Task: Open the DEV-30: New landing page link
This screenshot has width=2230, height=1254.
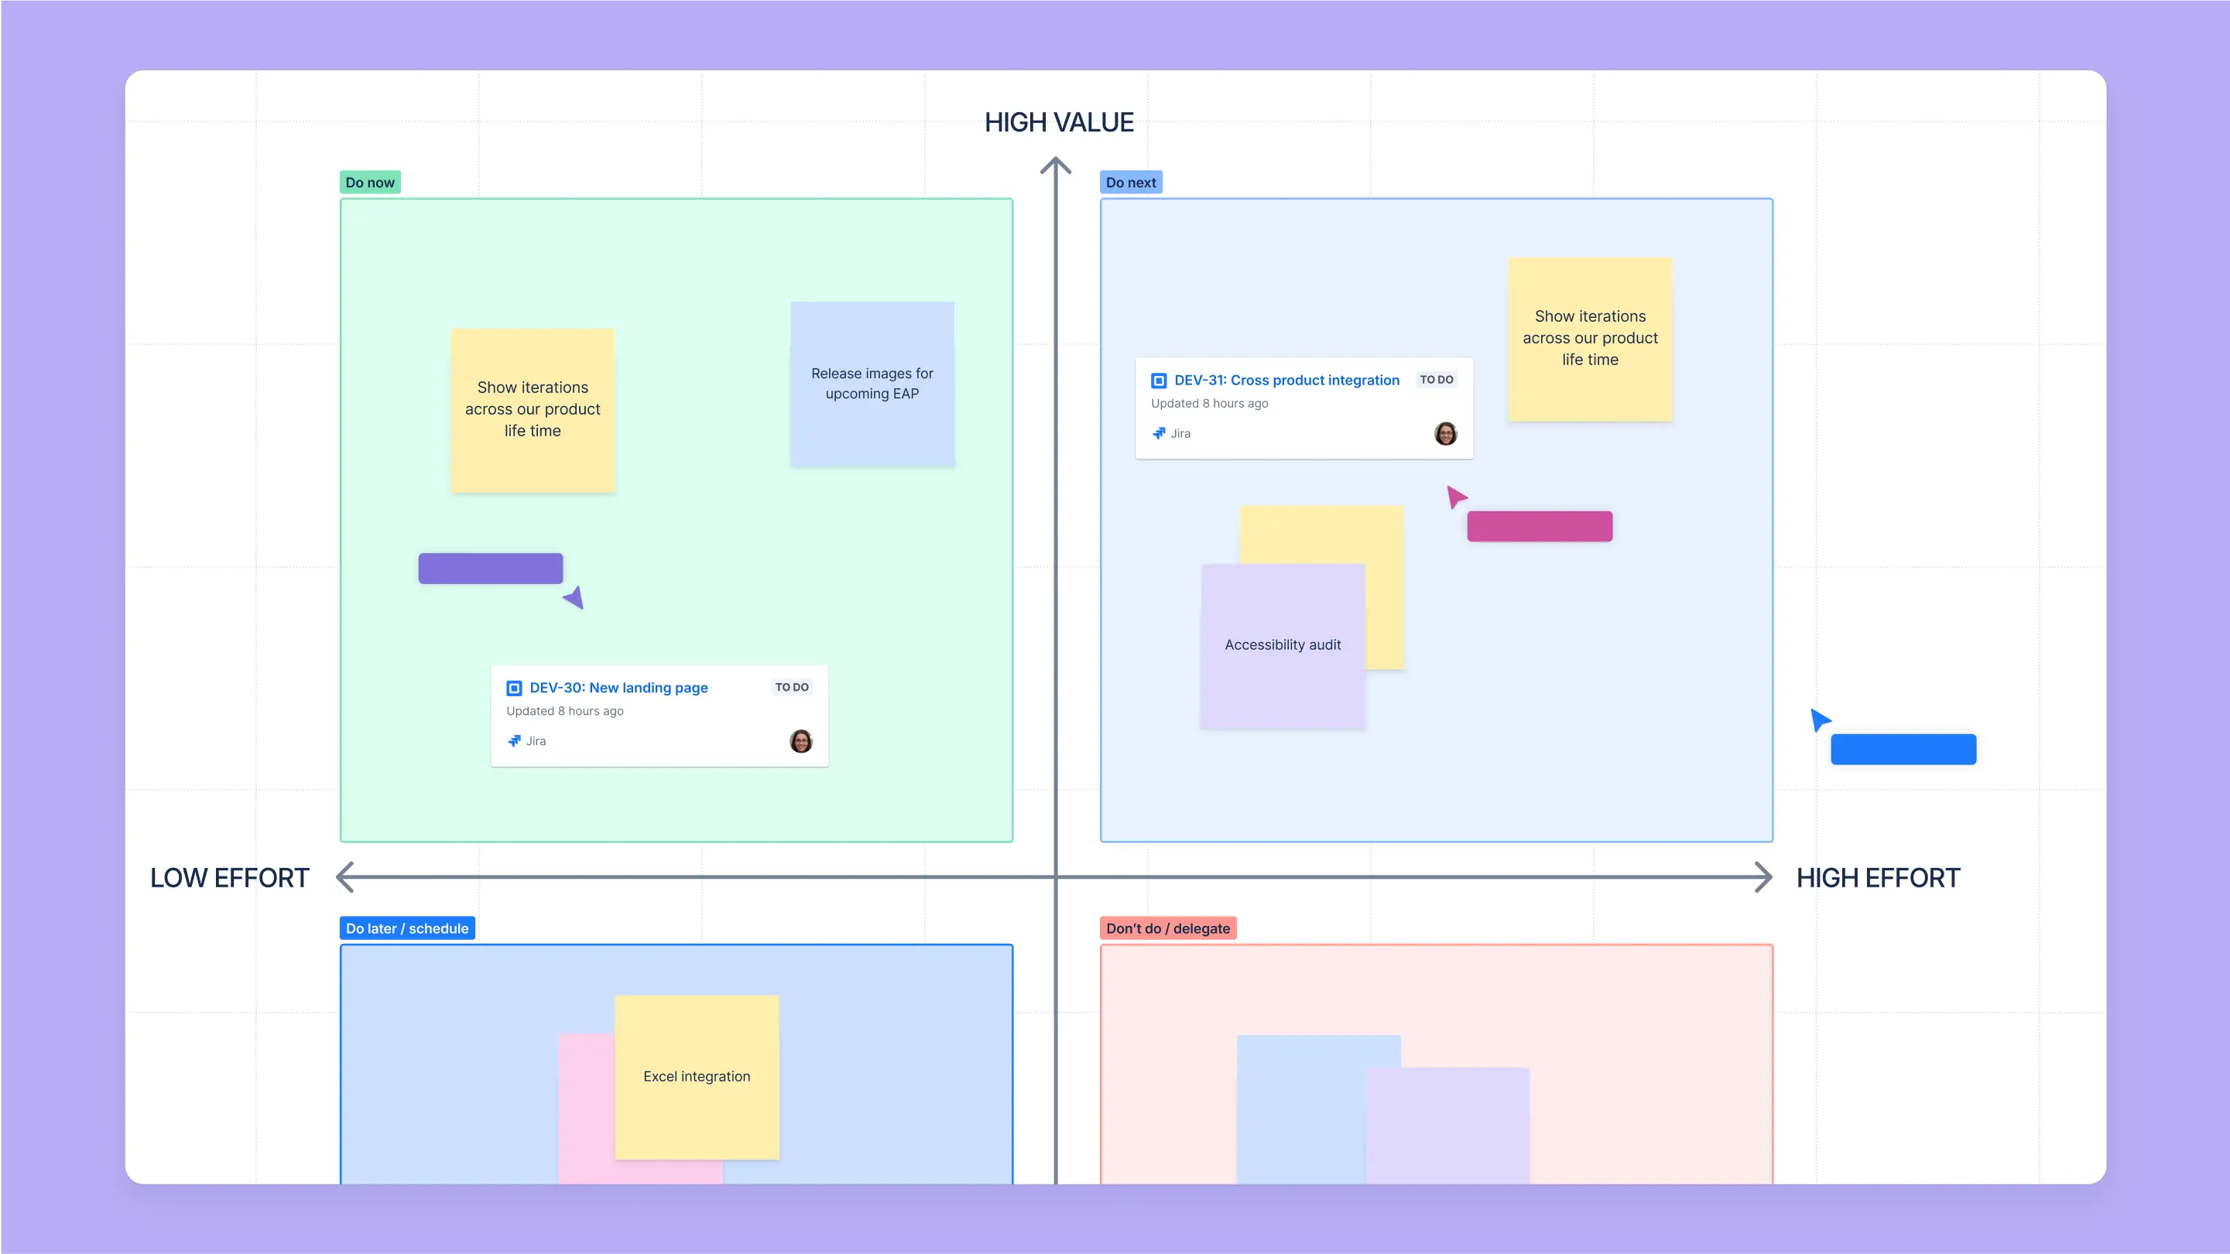Action: coord(618,688)
